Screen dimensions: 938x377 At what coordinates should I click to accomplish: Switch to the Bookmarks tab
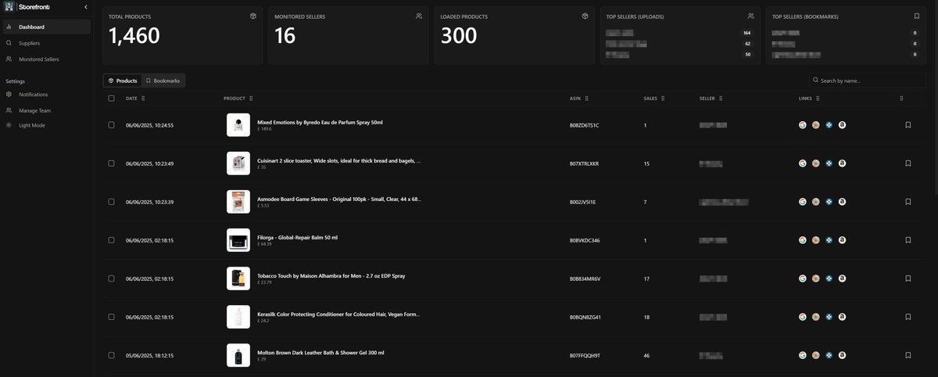tap(163, 81)
